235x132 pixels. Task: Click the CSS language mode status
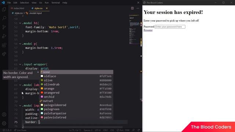tap(112, 130)
